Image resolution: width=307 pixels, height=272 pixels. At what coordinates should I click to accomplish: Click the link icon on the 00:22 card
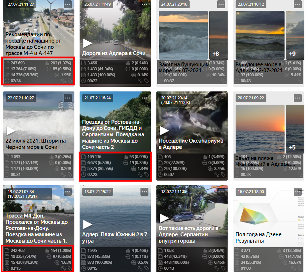click(140, 81)
